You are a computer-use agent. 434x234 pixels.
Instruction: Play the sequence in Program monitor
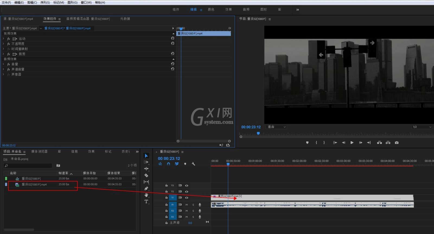point(352,143)
